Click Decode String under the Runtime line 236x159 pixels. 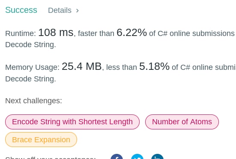point(30,45)
